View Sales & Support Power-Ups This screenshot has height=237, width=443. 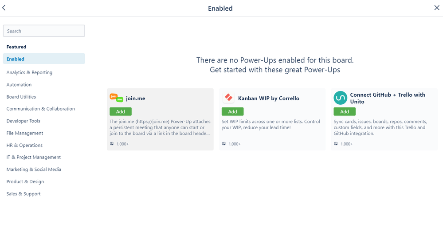coord(24,194)
